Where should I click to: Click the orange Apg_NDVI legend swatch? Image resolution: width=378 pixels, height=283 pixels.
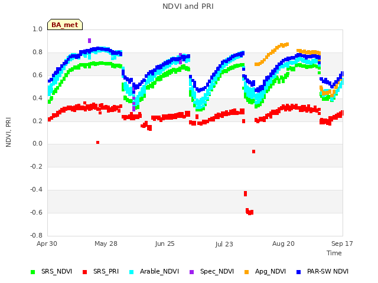tap(246, 272)
